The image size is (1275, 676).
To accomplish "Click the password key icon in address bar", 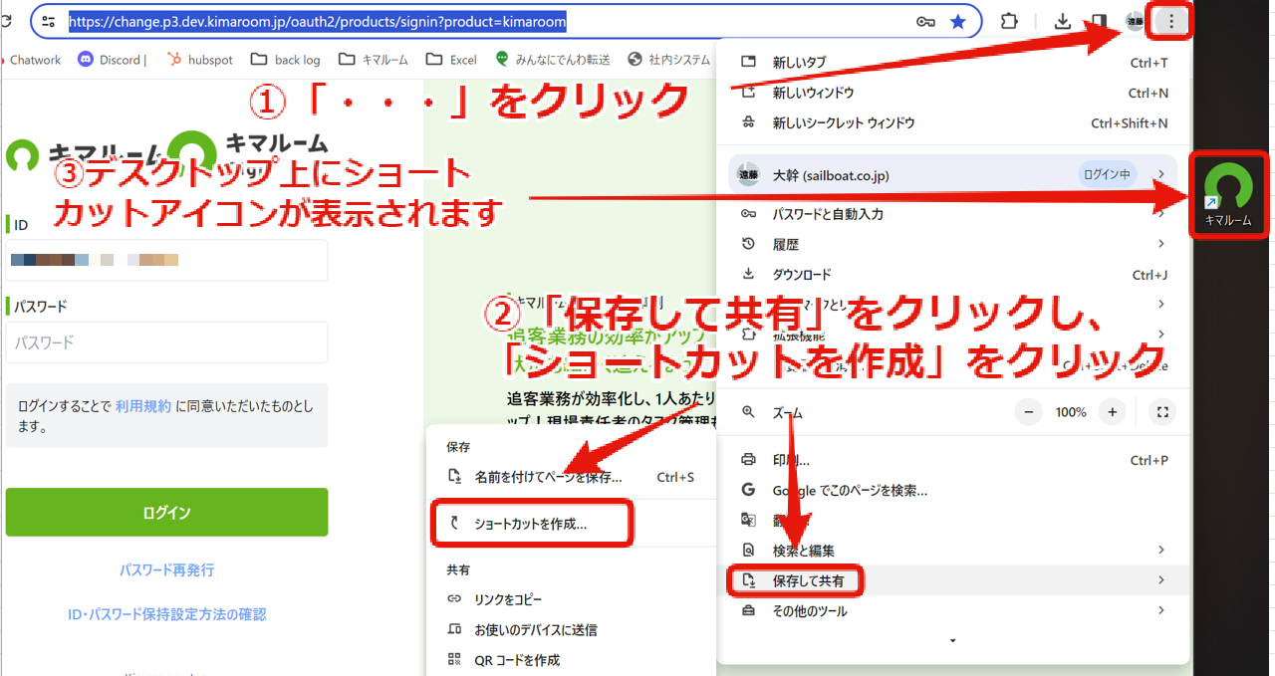I will (x=925, y=21).
